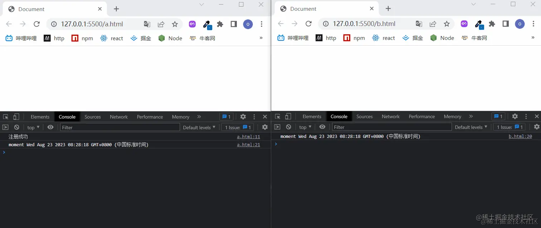Select inspect element tool in right DevTools
This screenshot has width=541, height=228.
(x=278, y=117)
